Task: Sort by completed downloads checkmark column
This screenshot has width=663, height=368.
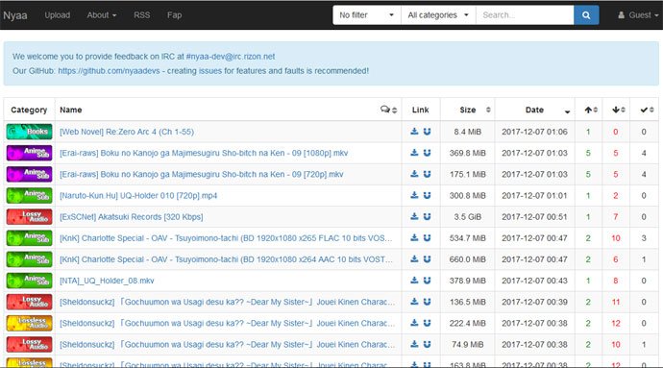Action: coord(645,110)
